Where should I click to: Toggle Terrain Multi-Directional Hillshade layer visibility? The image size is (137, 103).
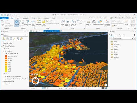(x=5, y=79)
